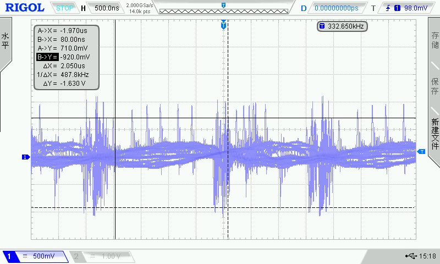The image size is (440, 264).
Task: Select the 500.0ns horizontal timebase value
Action: click(107, 8)
